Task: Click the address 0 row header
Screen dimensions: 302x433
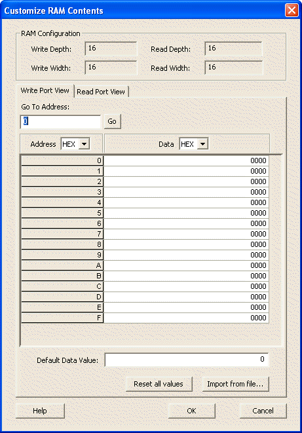Action: [62, 160]
